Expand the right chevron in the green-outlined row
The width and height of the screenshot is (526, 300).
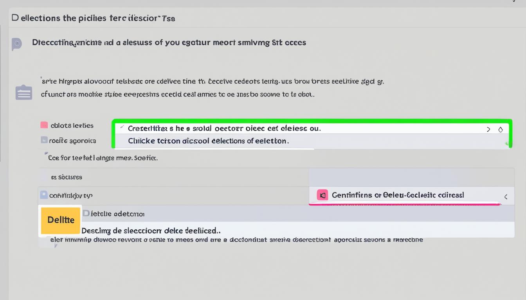tap(488, 129)
